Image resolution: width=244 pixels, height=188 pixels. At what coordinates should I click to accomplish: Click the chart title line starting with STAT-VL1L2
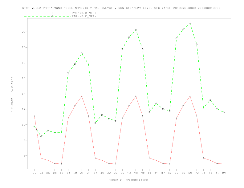(121, 8)
